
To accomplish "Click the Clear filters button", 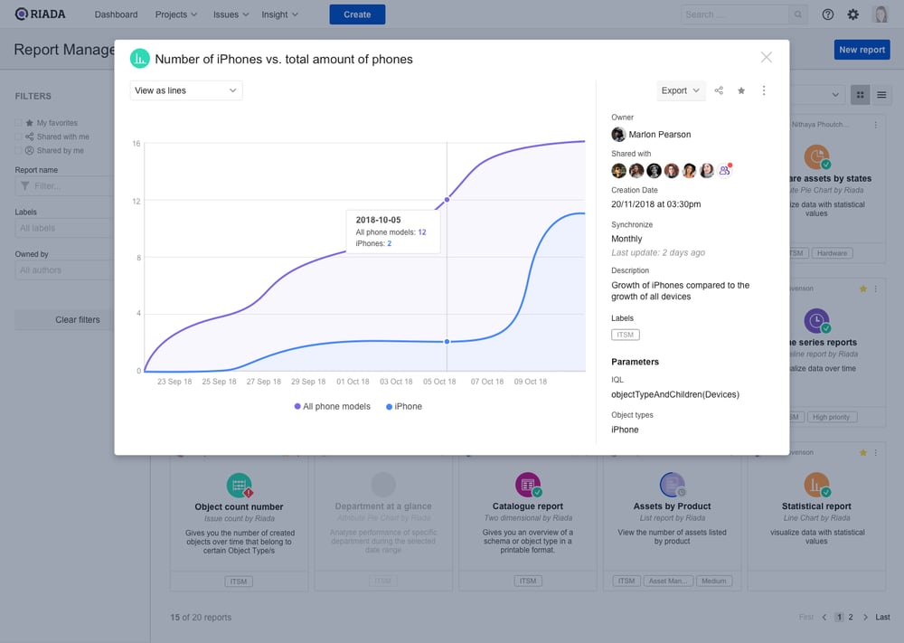I will [64, 319].
